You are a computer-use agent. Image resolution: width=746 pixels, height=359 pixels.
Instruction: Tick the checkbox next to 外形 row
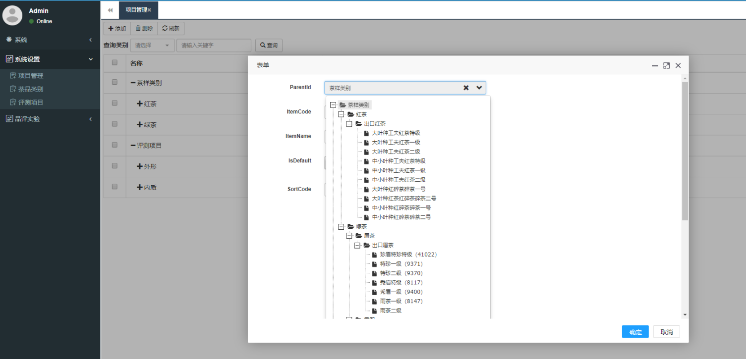coord(115,166)
